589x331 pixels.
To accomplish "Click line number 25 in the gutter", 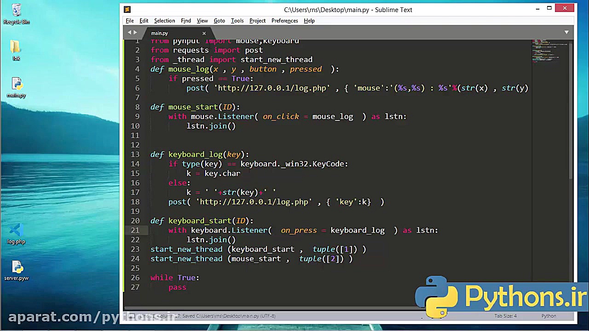I will 135,268.
